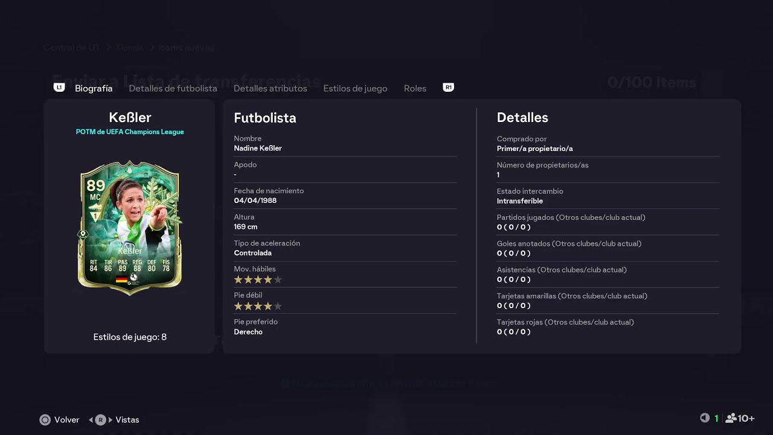Click the club badge on the card

coord(133,279)
